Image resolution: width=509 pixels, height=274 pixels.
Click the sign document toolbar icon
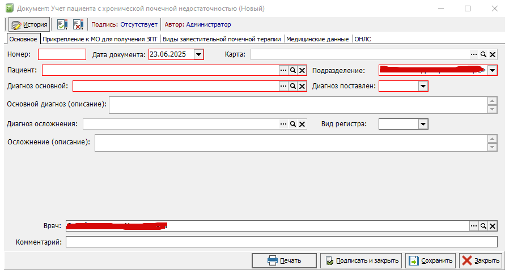pos(62,24)
